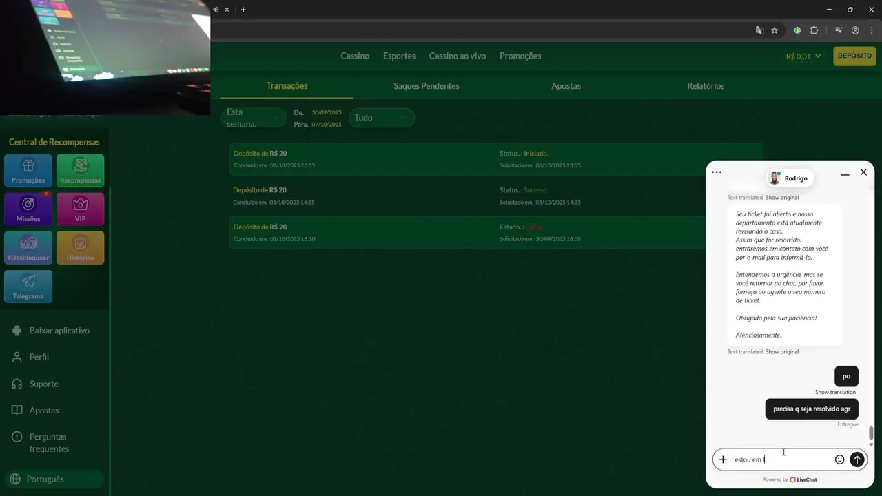Click the chat window scrollbar
This screenshot has height=496, width=882.
[871, 433]
